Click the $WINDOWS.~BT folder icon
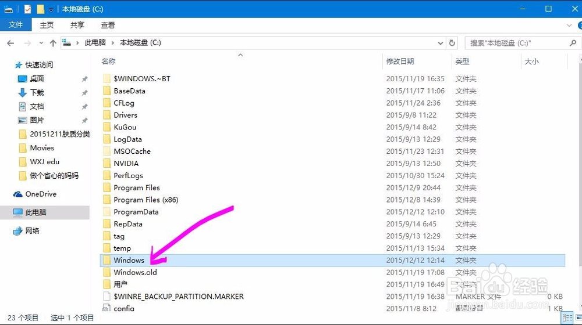The height and width of the screenshot is (325, 582). click(107, 78)
